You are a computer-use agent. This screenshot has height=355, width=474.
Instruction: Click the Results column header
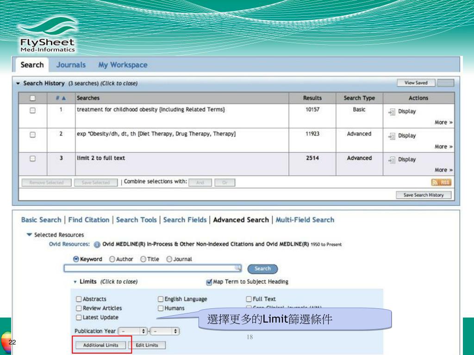click(312, 98)
